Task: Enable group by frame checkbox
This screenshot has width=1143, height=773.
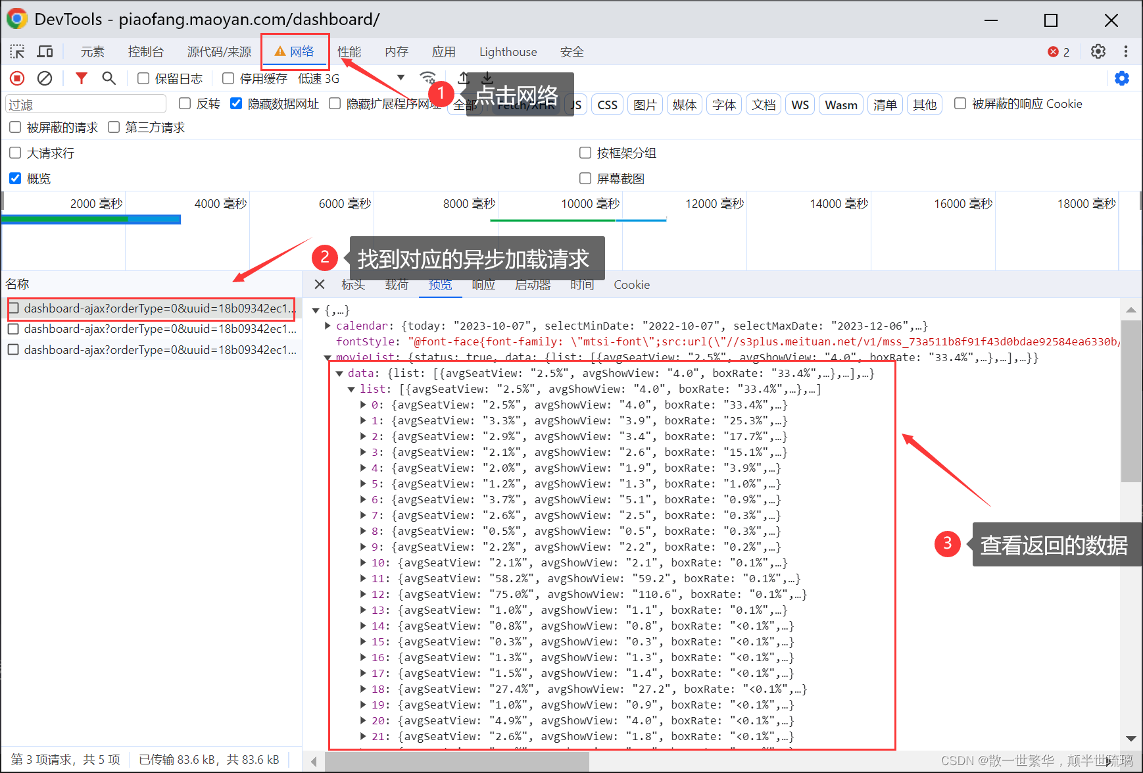Action: [x=585, y=153]
